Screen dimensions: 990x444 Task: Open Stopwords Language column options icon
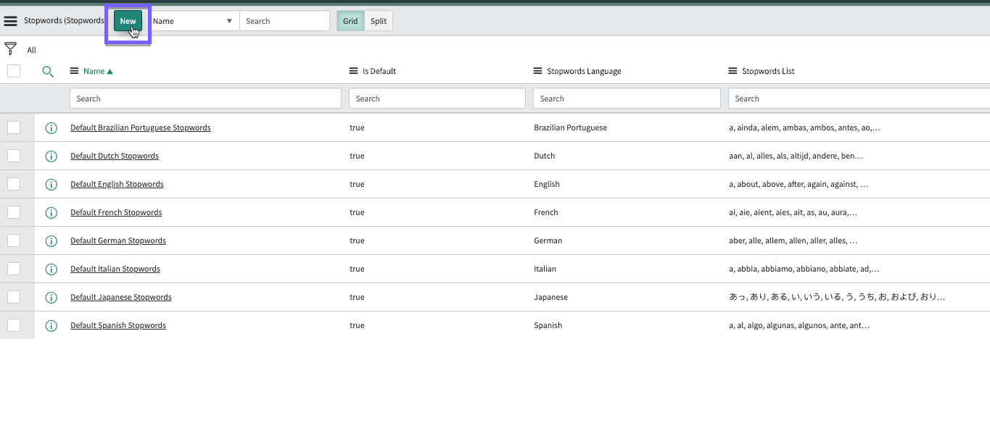(x=538, y=71)
